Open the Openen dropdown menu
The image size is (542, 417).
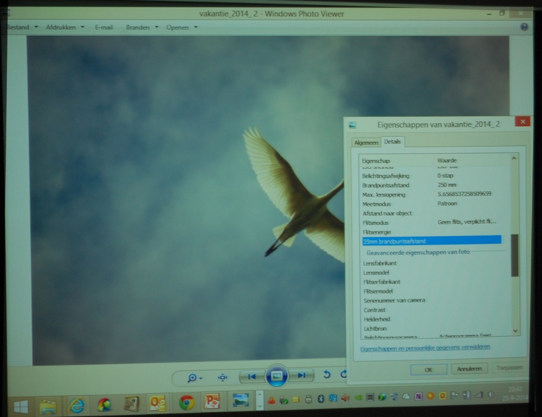coord(182,28)
